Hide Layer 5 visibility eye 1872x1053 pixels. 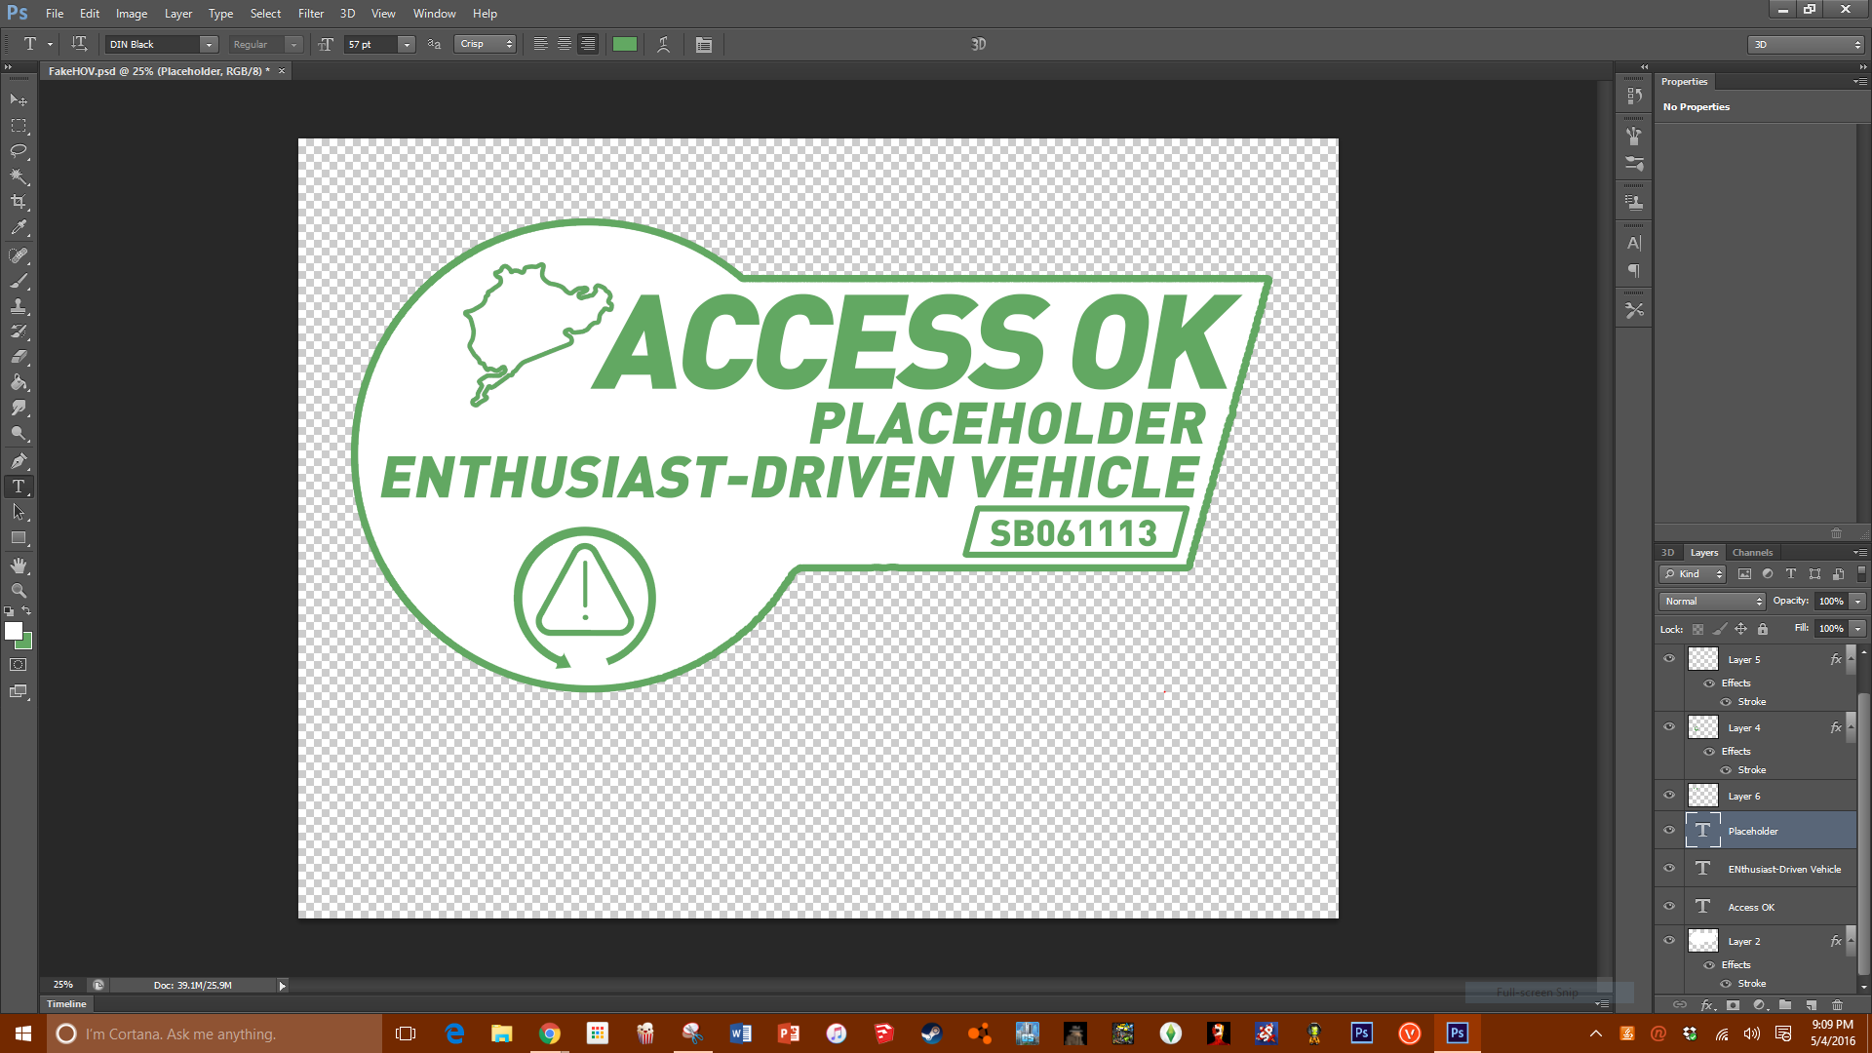[x=1669, y=659]
